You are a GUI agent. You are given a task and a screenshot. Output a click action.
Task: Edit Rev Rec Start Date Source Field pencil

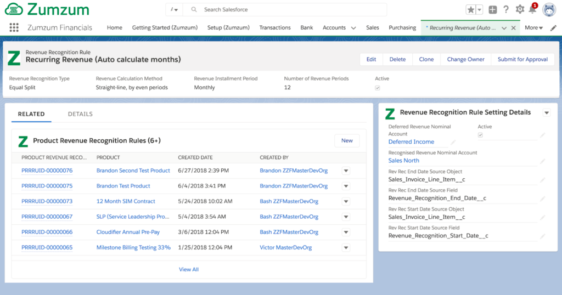[x=543, y=236]
